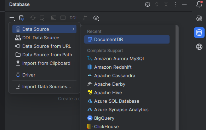The image size is (206, 130).
Task: Select Azure SQL Database
Action: [127, 101]
